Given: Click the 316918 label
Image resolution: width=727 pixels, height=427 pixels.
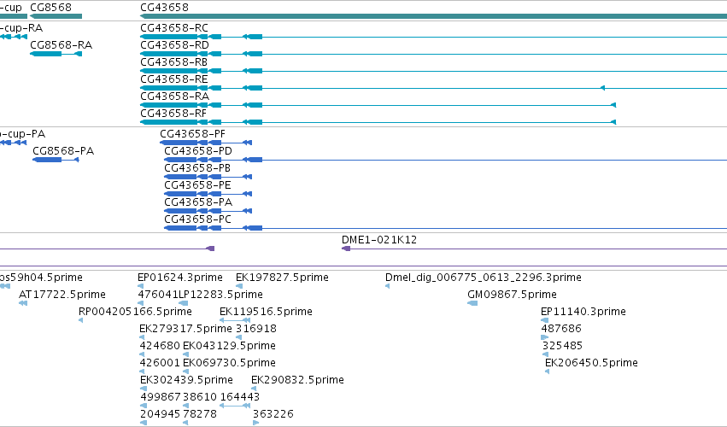Looking at the screenshot, I should [256, 329].
